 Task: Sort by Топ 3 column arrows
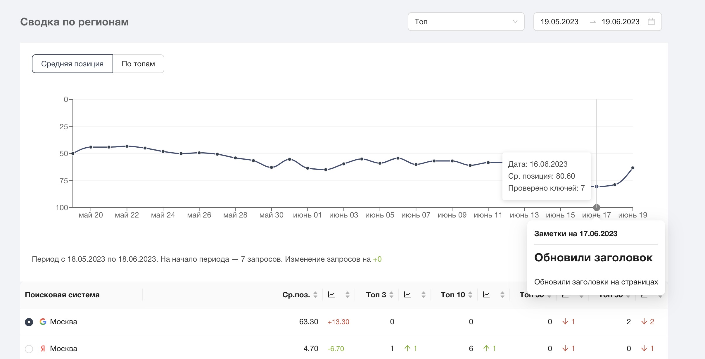(x=391, y=295)
